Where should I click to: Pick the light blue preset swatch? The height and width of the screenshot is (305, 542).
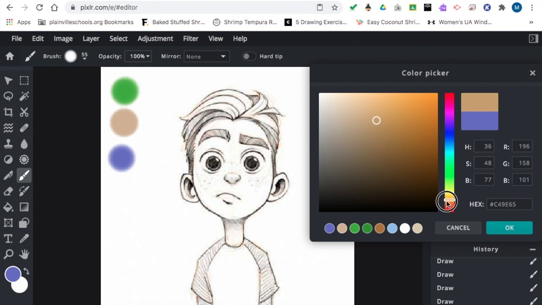click(x=392, y=228)
